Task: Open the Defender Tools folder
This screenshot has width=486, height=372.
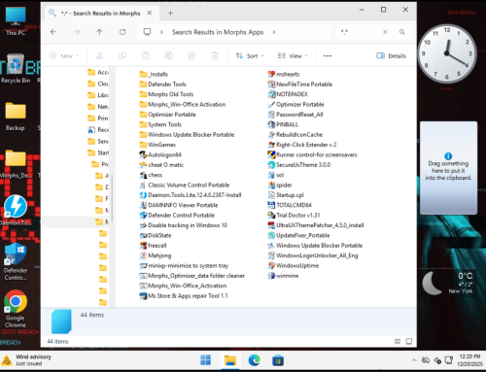Action: pyautogui.click(x=162, y=85)
